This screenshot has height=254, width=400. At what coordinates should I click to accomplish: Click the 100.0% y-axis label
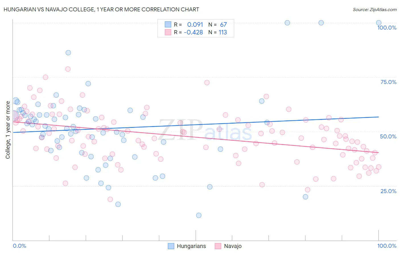pyautogui.click(x=387, y=28)
